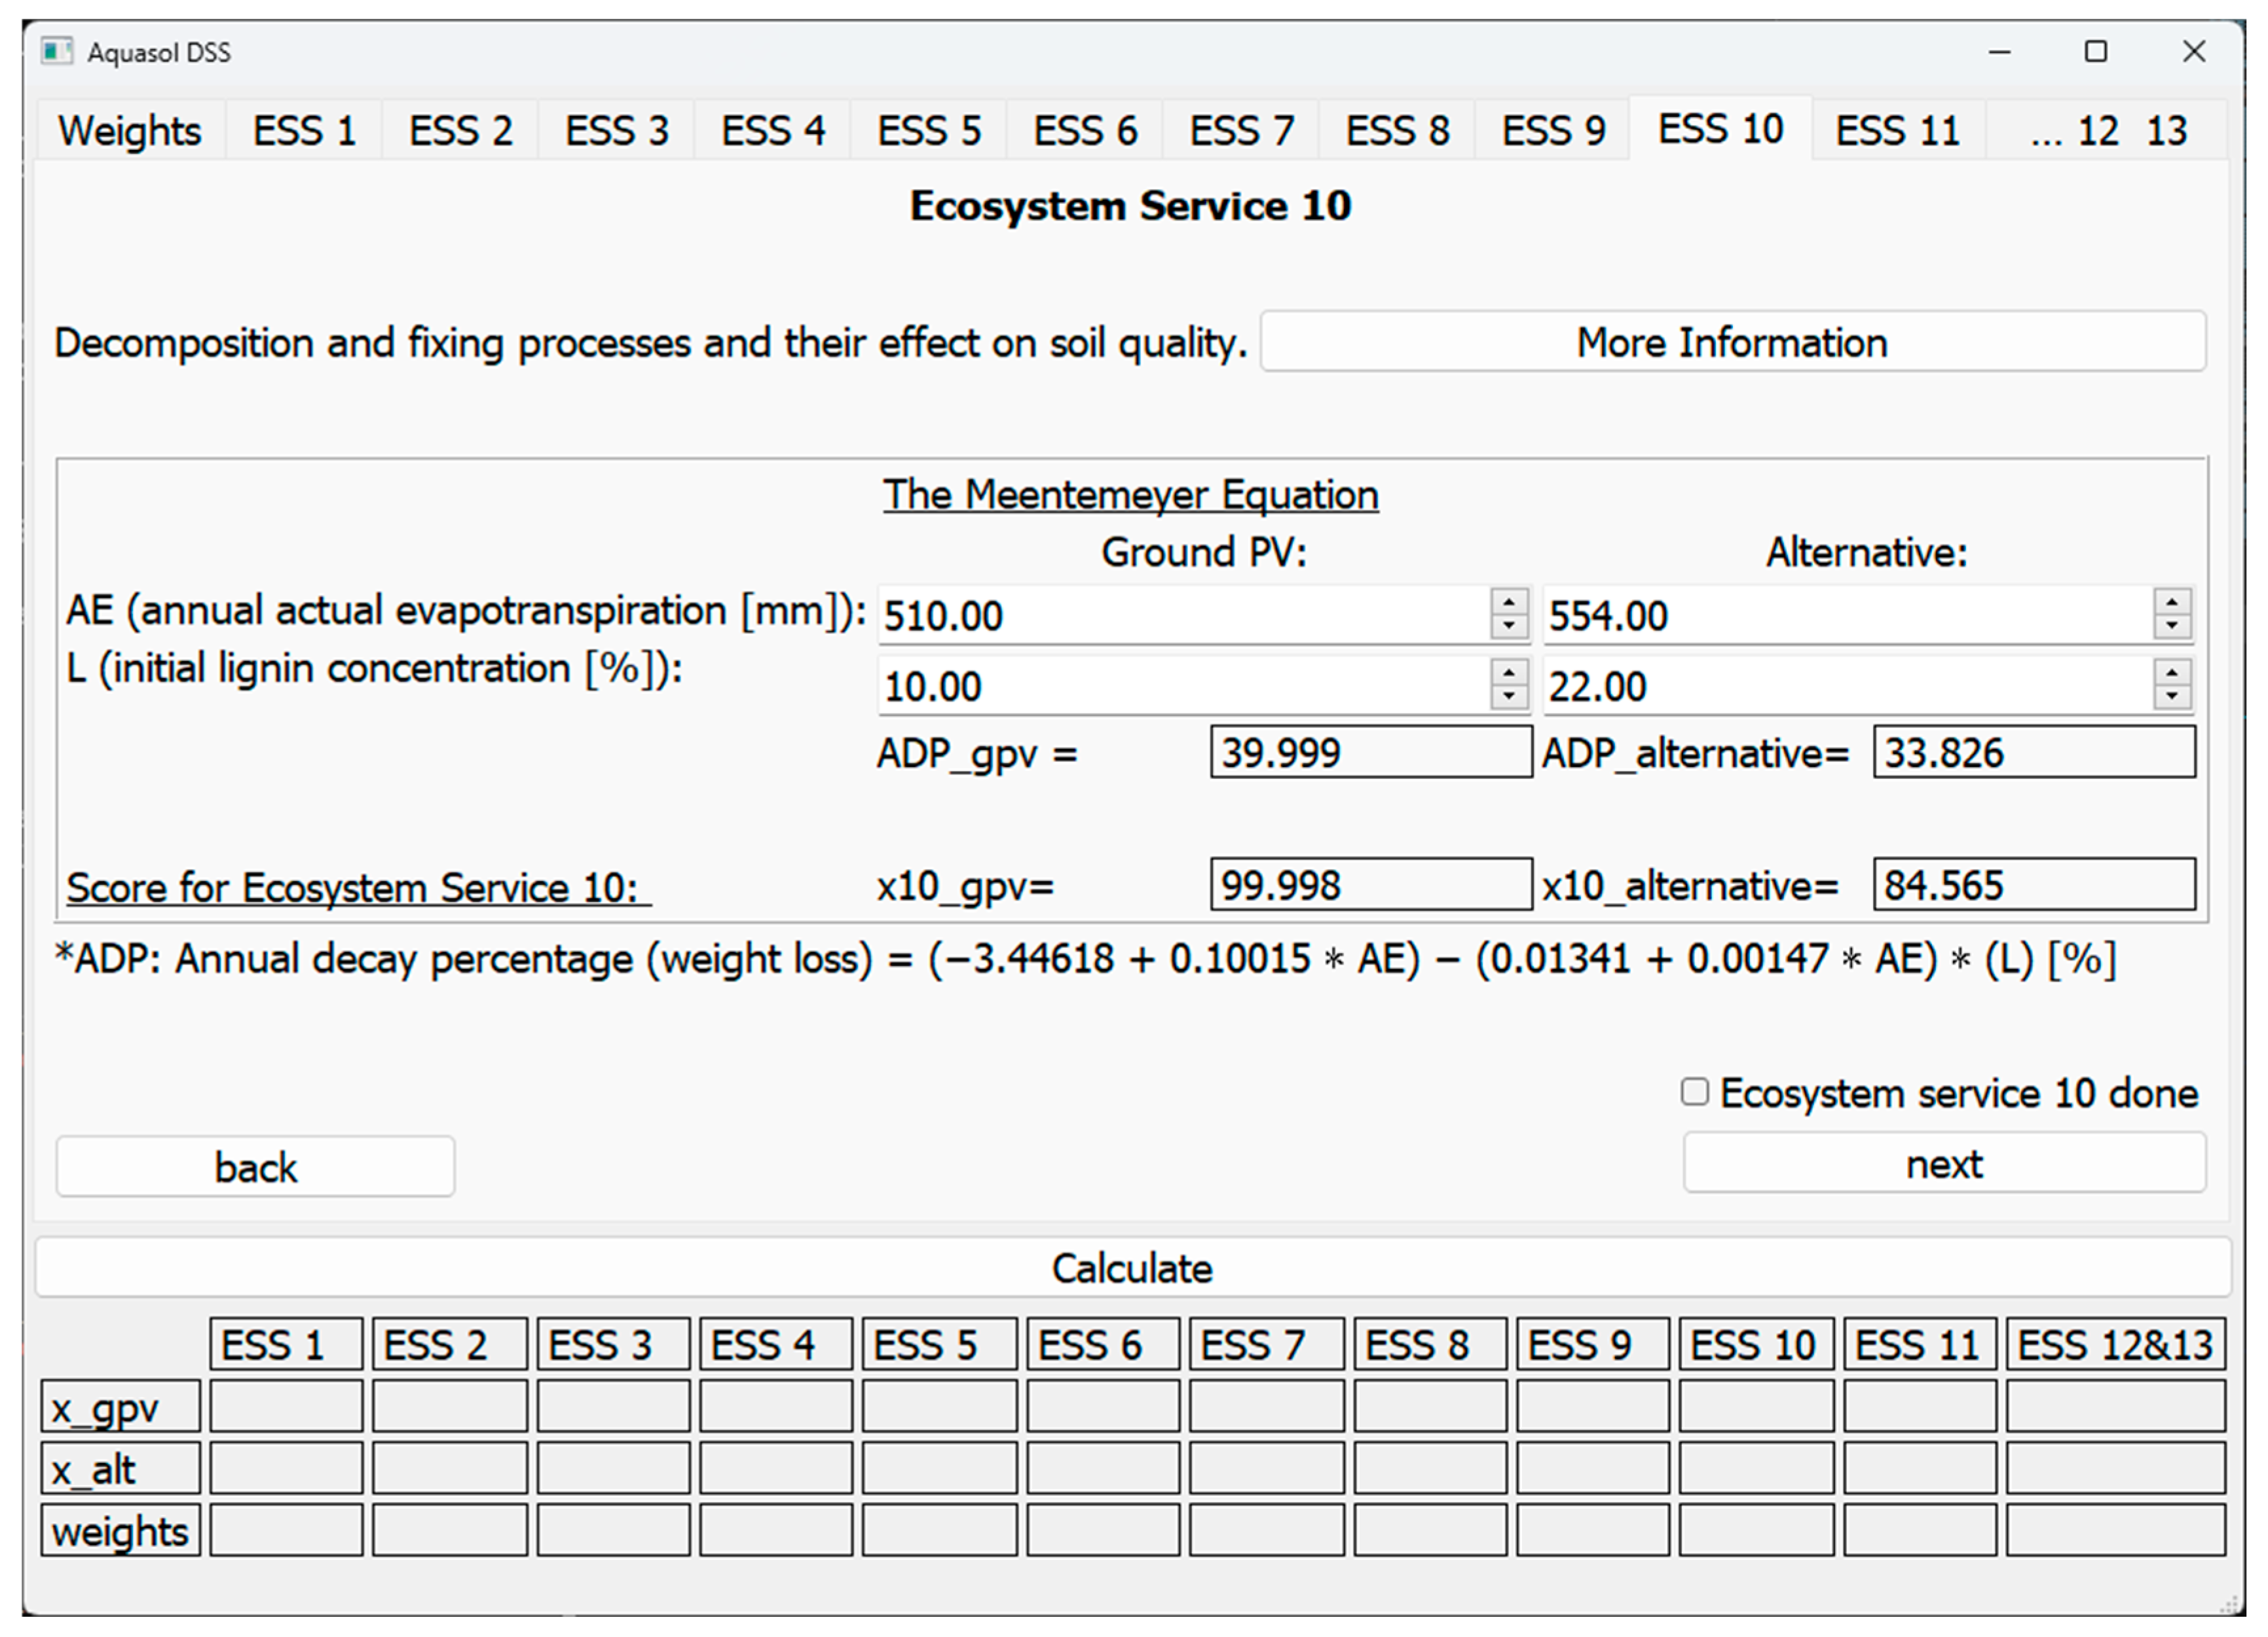Open the ESS 11 tab
The height and width of the screenshot is (1637, 2268).
click(1897, 131)
